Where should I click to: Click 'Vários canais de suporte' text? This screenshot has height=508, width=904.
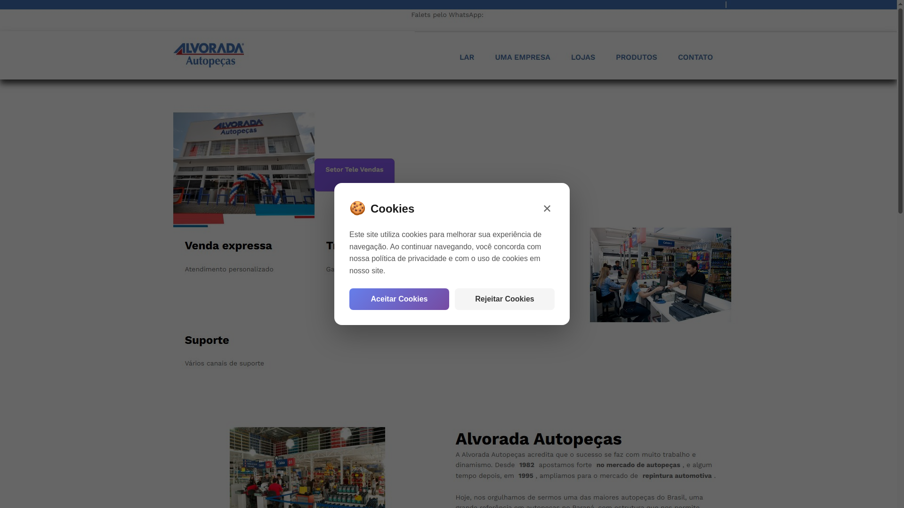[224, 363]
